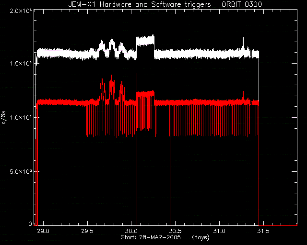Click the x-axis tick label 31.0

point(219,231)
